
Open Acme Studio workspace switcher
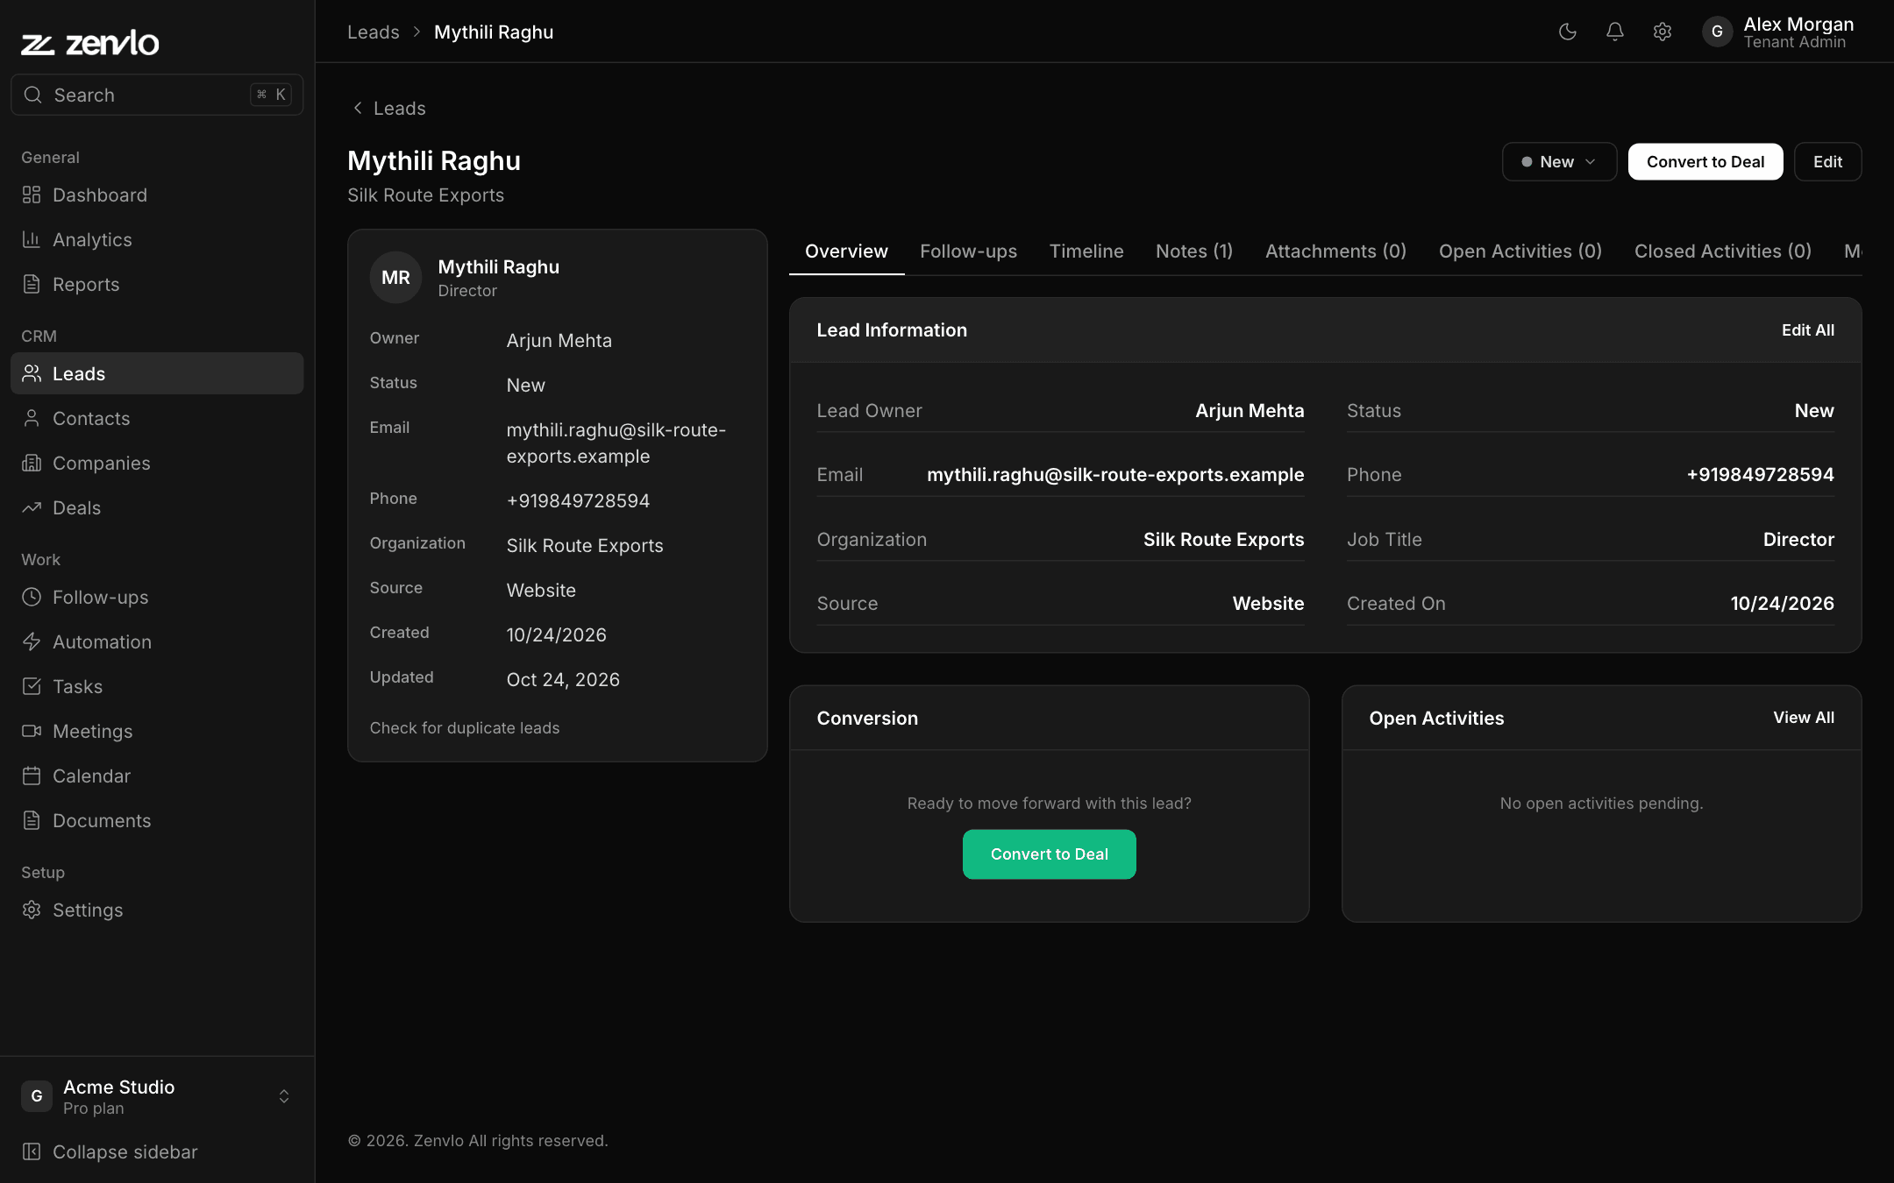(157, 1096)
